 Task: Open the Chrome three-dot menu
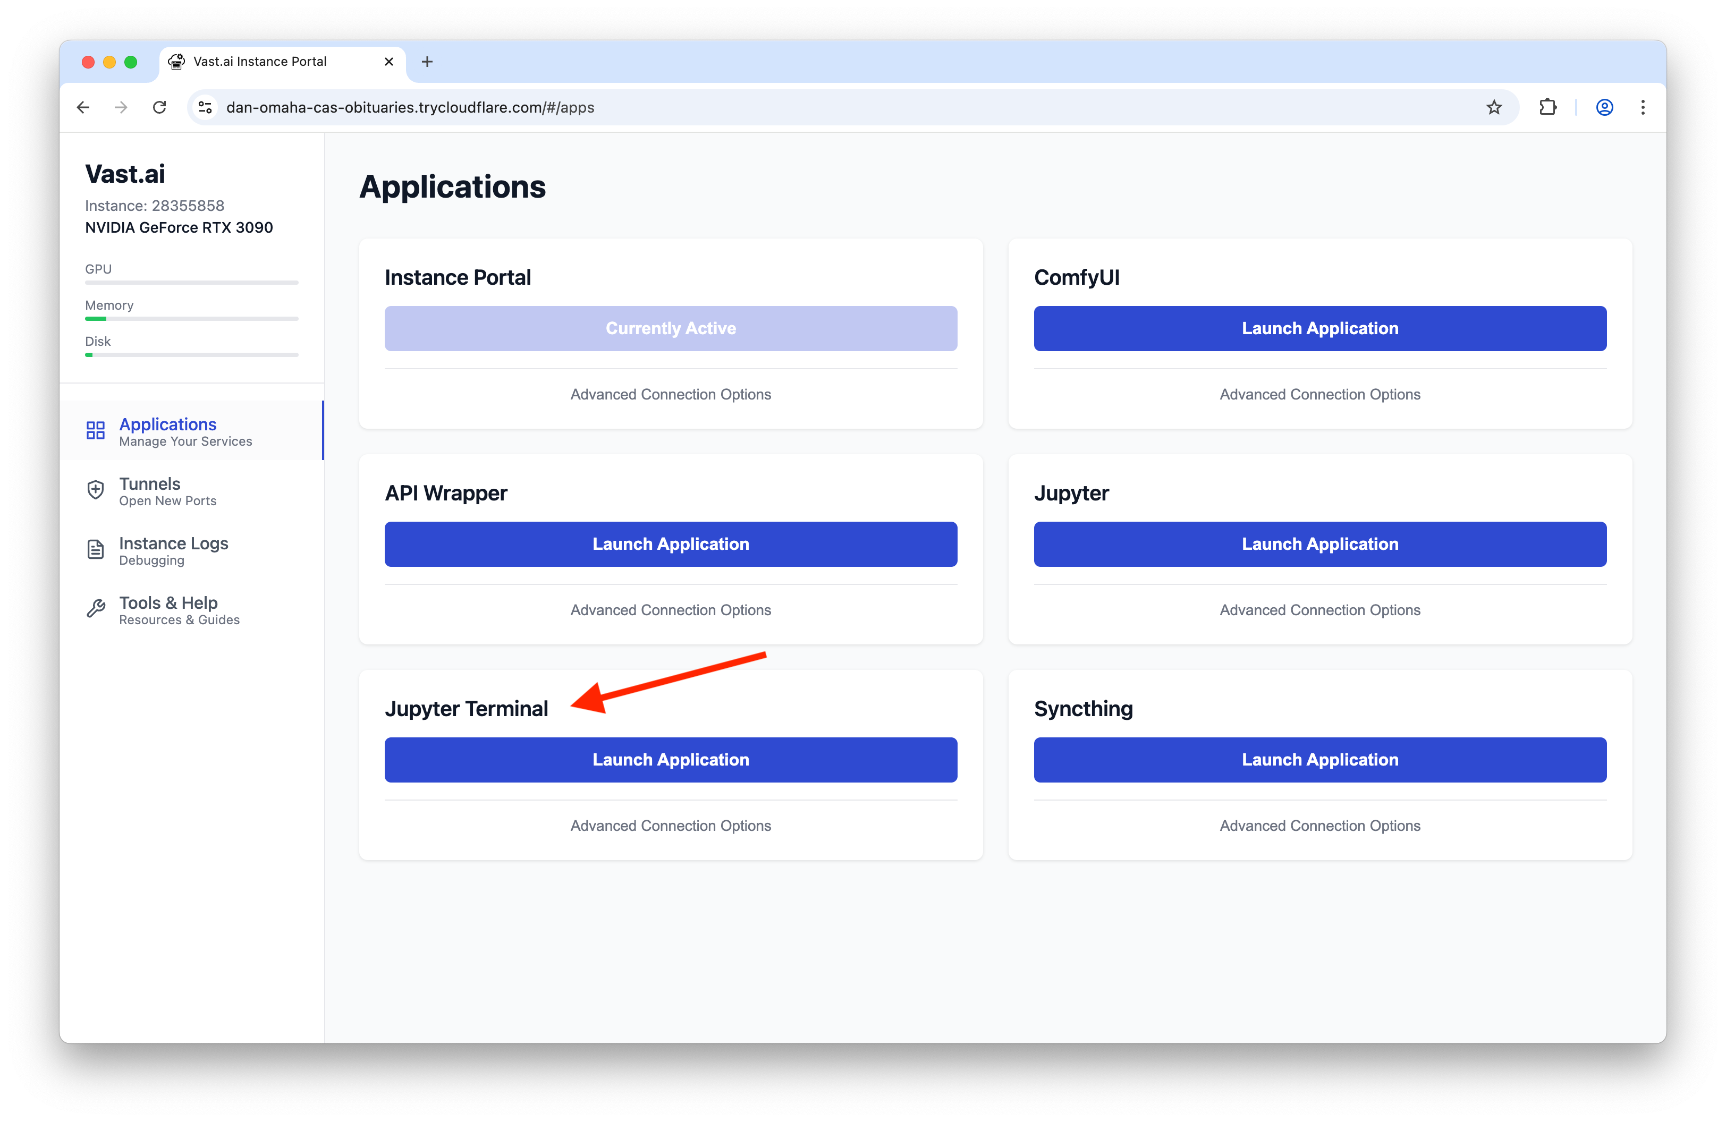[1643, 107]
